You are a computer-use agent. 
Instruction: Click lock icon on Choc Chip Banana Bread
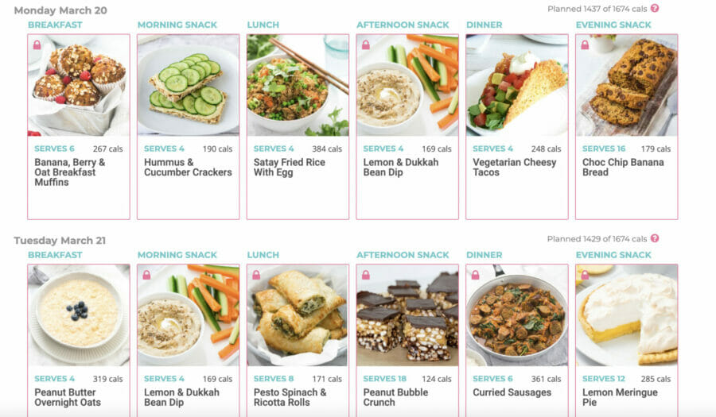[585, 44]
